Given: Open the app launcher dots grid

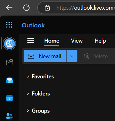Looking at the screenshot, I should [x=9, y=25].
